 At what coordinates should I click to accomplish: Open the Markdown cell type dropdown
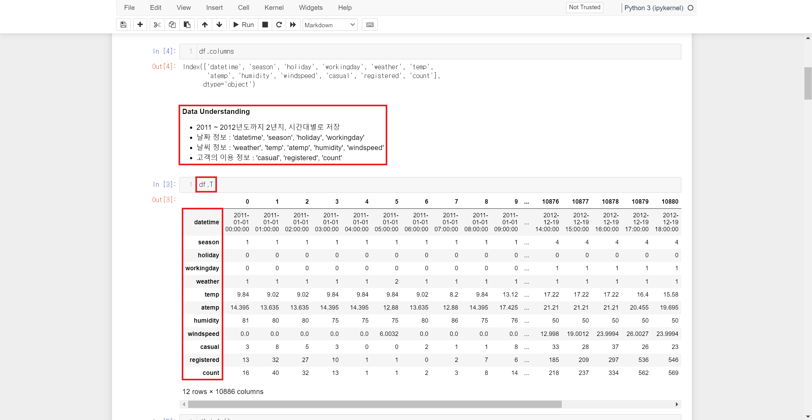tap(330, 25)
